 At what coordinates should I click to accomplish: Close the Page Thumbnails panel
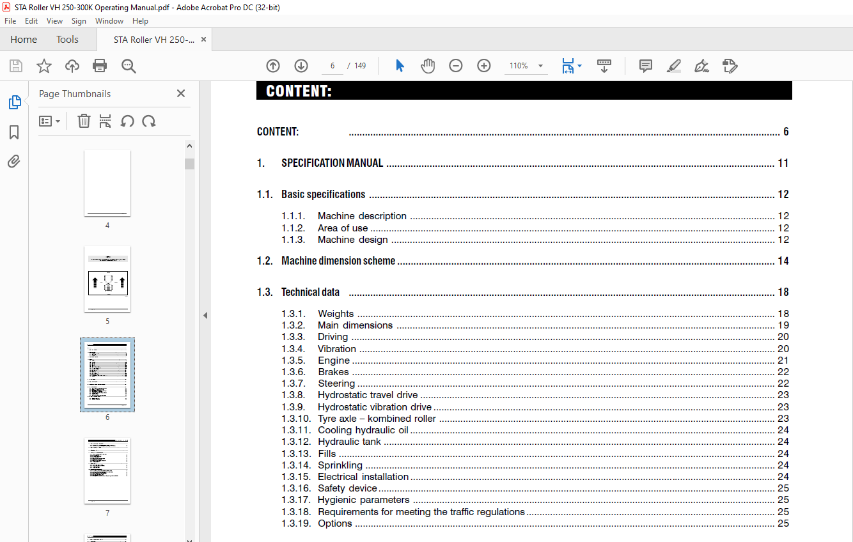[x=181, y=93]
